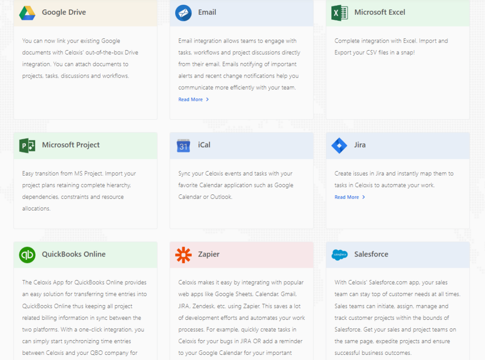Click text 'Create issues in Jira and instantly'
485x360 pixels.
[377, 174]
